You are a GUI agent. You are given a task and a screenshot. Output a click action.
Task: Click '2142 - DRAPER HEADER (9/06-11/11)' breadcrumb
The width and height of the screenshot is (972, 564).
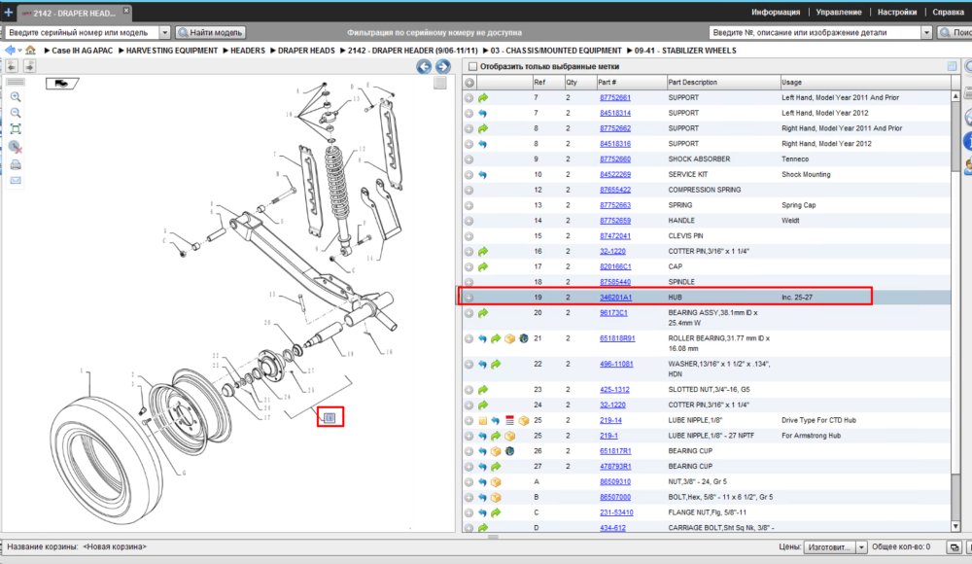[x=412, y=51]
